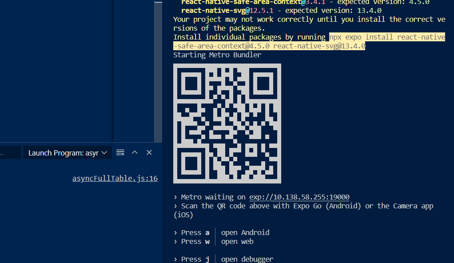Click the highlighted npx expo install command
The height and width of the screenshot is (263, 454).
click(x=309, y=41)
